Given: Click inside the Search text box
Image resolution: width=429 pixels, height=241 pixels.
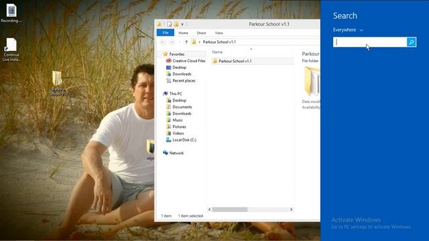Looking at the screenshot, I should click(x=370, y=42).
